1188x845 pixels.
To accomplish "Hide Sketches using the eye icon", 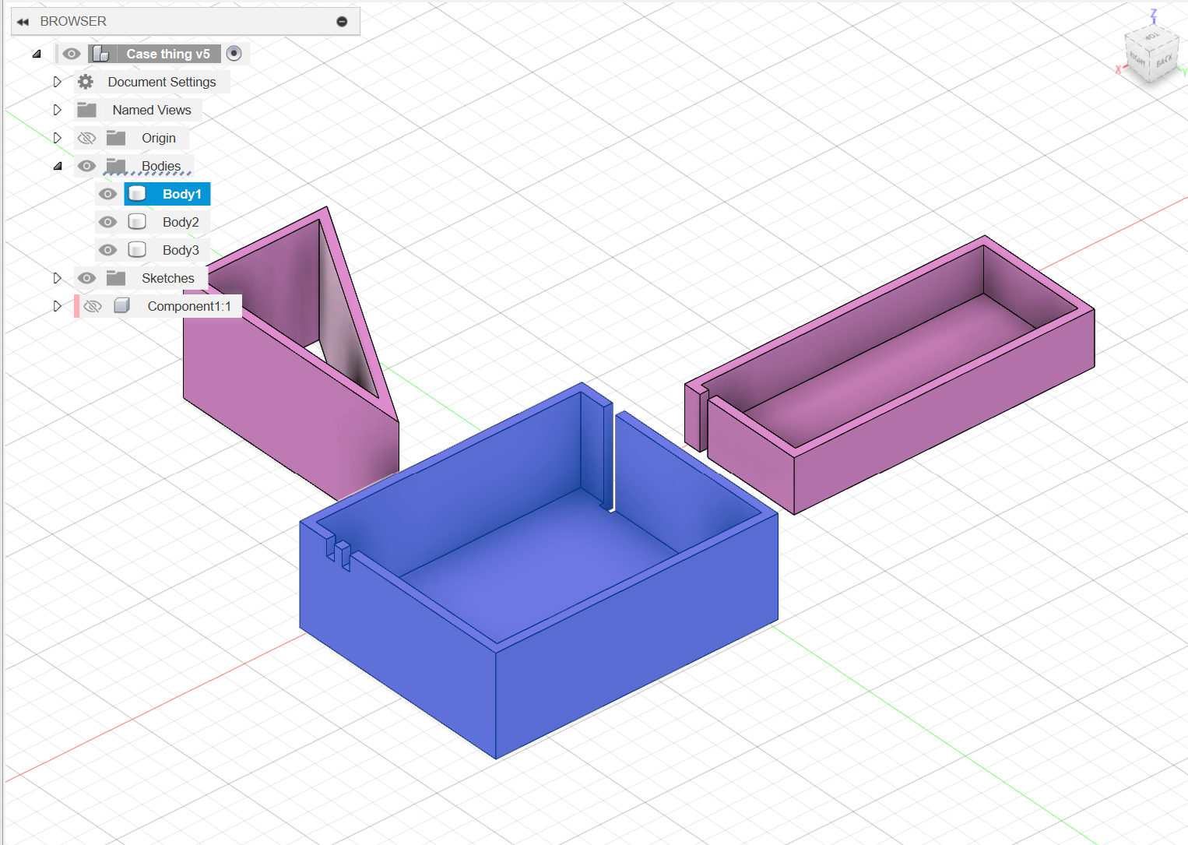I will click(86, 278).
